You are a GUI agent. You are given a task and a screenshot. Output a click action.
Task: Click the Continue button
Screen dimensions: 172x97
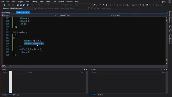click(x=67, y=5)
